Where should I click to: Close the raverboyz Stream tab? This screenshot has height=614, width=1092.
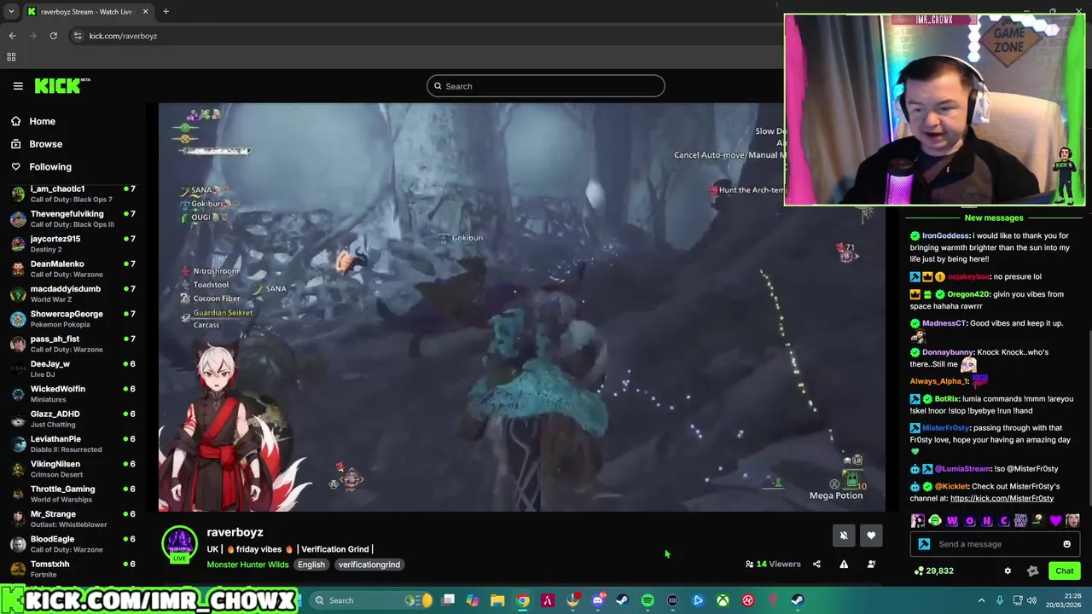(145, 12)
